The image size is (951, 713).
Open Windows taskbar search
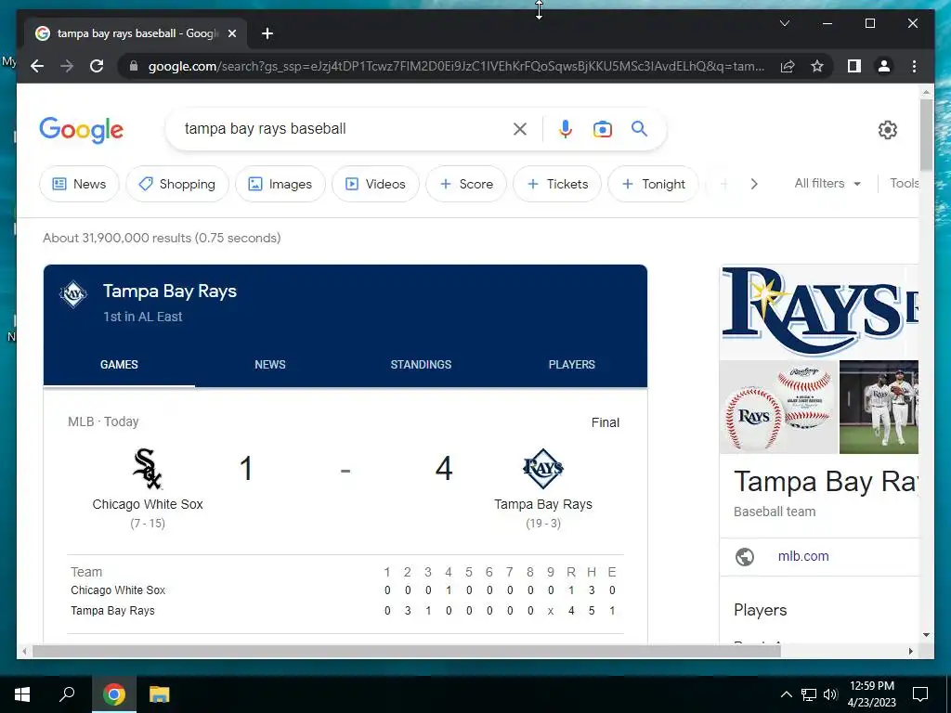67,694
